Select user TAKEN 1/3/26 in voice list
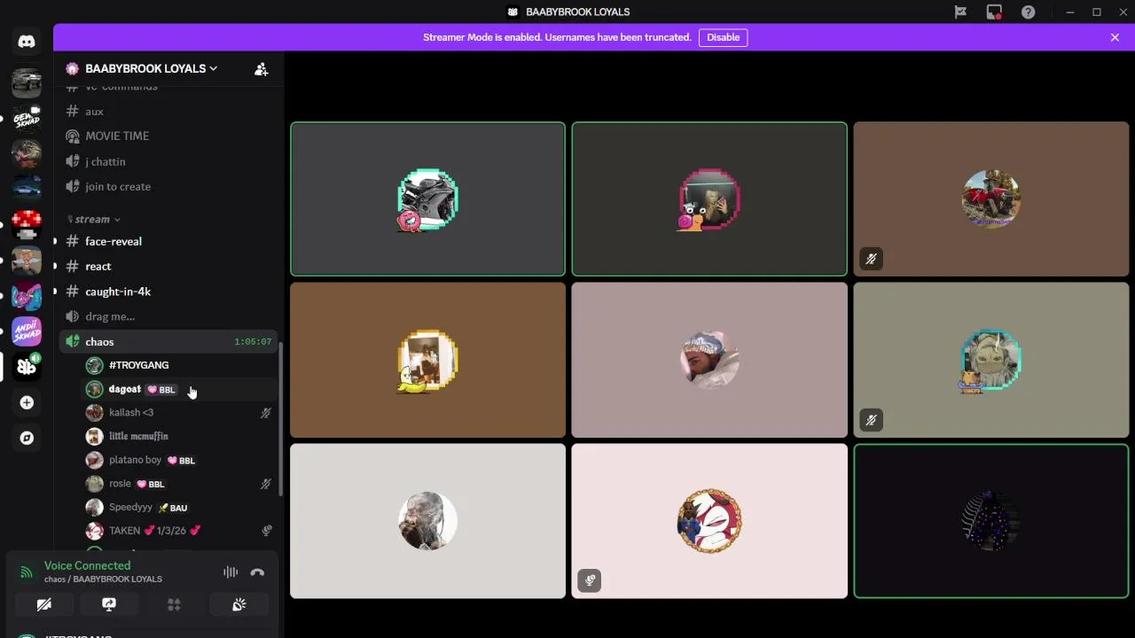 click(x=179, y=531)
